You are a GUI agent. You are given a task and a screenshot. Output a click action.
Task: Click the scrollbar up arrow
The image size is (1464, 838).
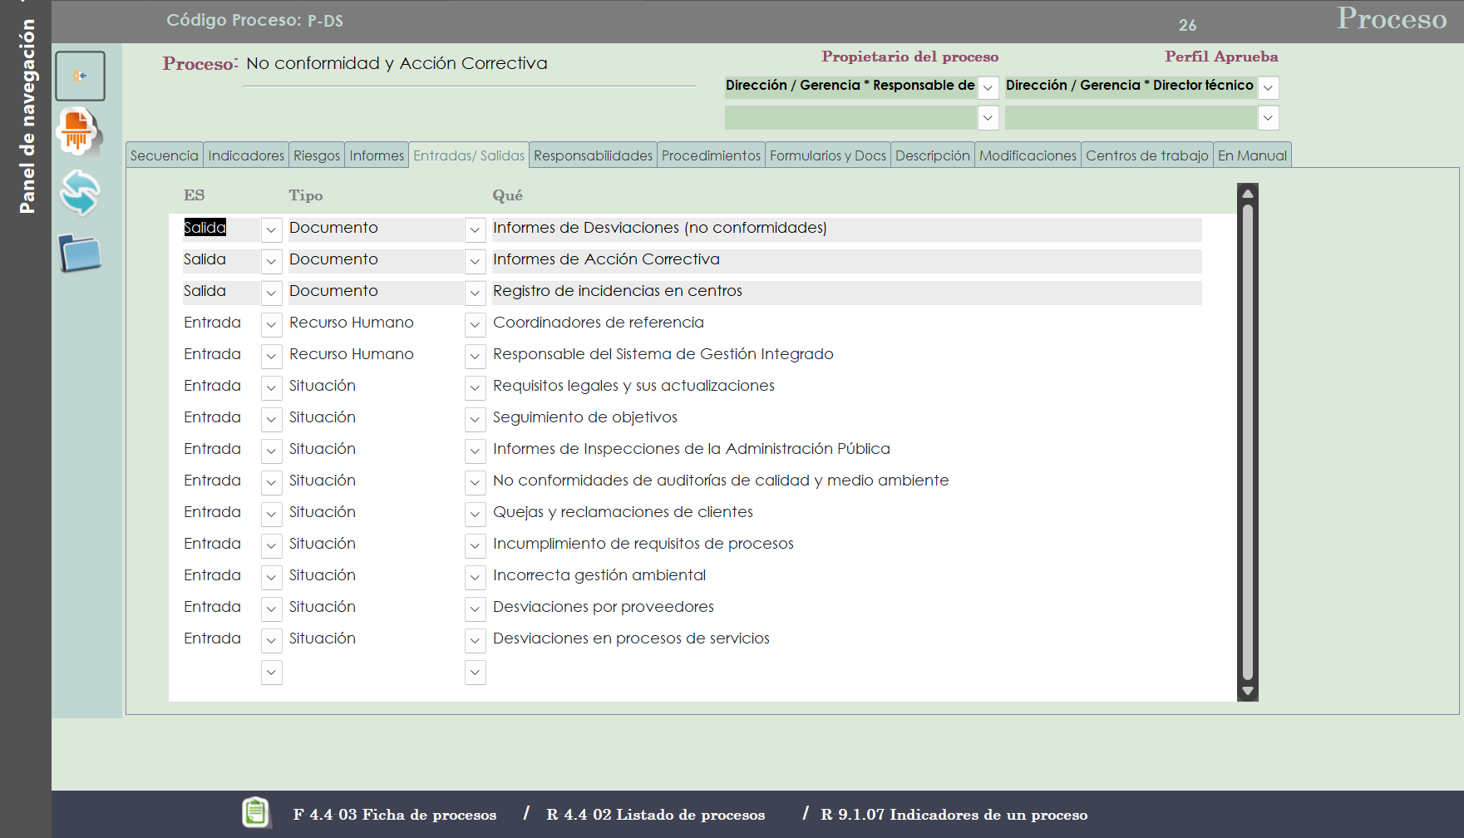[x=1247, y=194]
